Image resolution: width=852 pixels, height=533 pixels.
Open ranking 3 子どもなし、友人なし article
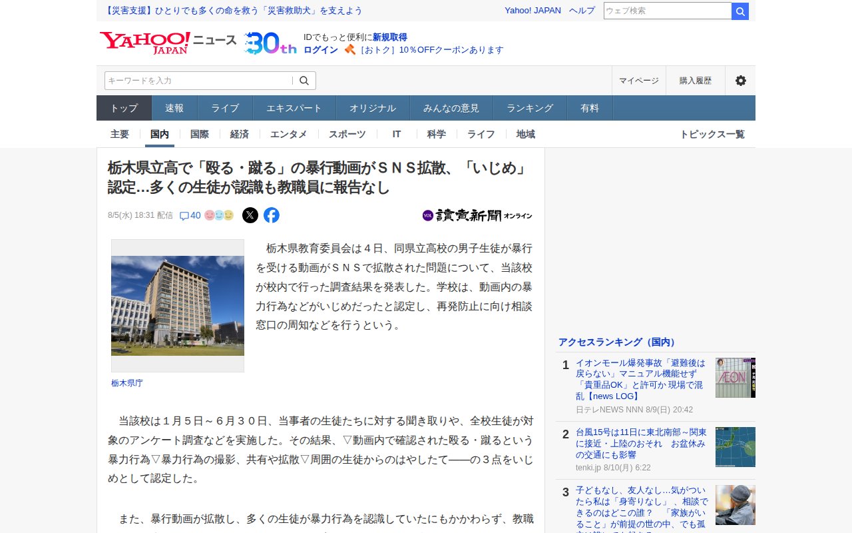coord(642,508)
